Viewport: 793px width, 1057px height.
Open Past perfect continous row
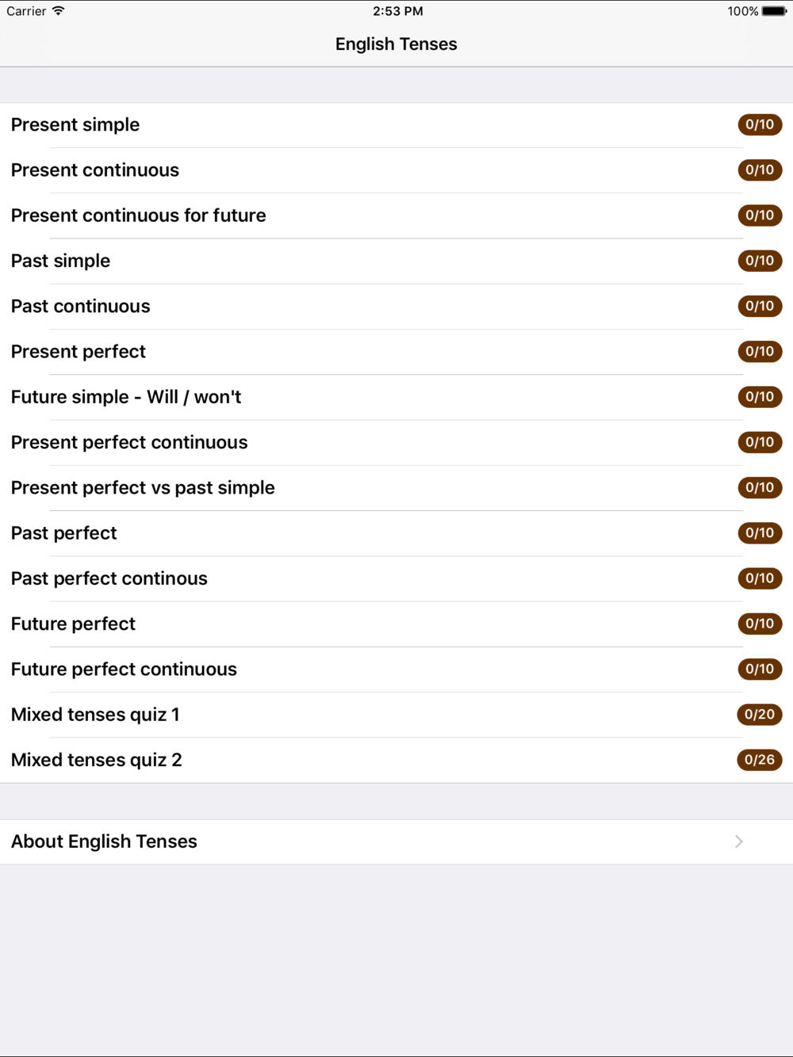(109, 578)
